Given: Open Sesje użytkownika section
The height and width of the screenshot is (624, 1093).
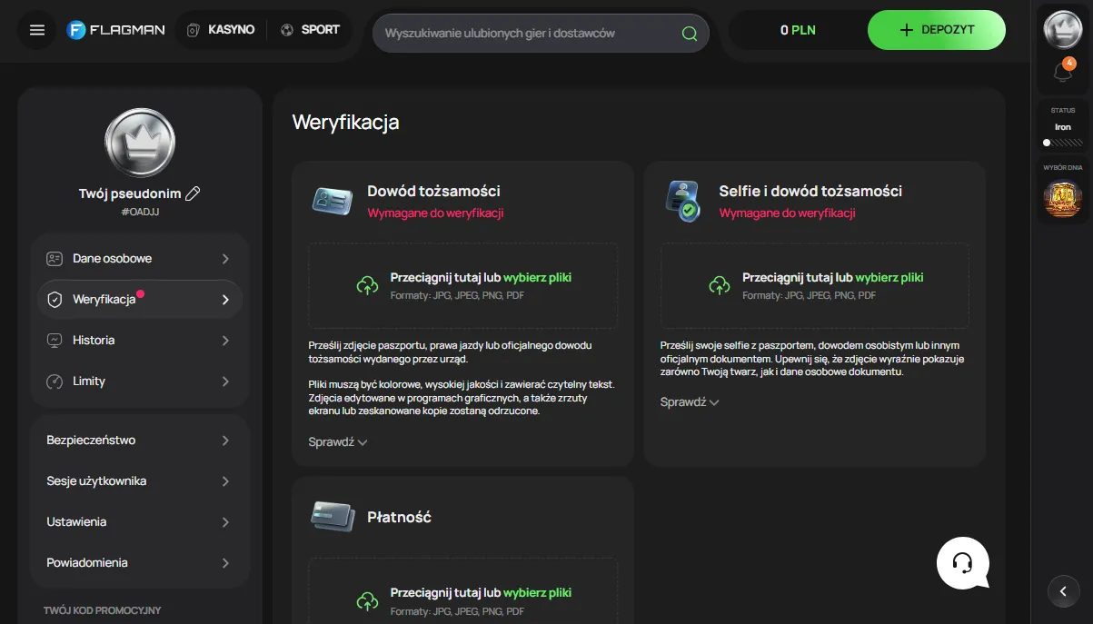Looking at the screenshot, I should pyautogui.click(x=140, y=481).
